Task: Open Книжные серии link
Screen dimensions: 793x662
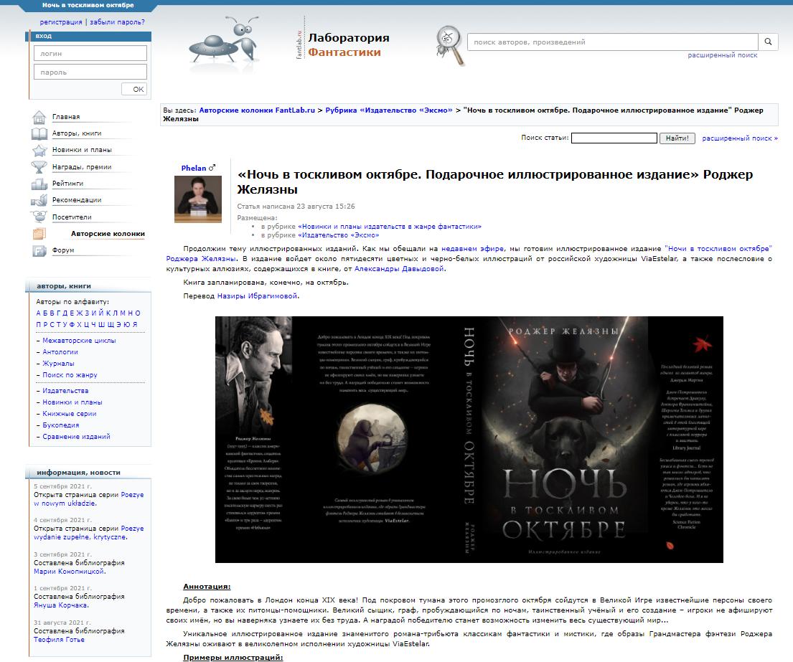Action: [x=70, y=414]
